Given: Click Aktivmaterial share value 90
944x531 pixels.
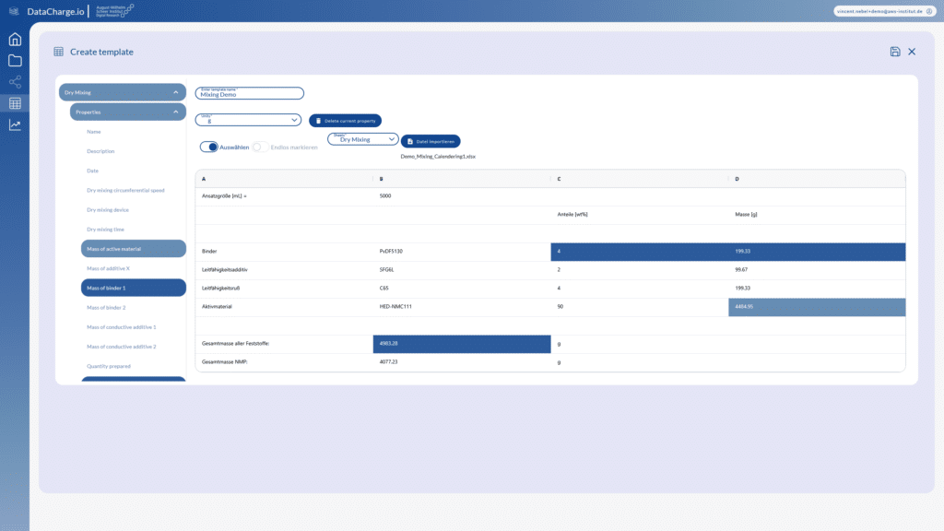Looking at the screenshot, I should click(x=640, y=307).
